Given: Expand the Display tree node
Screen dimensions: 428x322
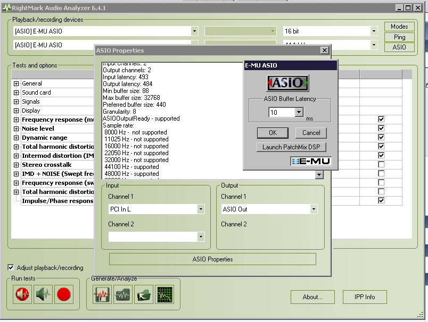Looking at the screenshot, I should click(x=16, y=111).
